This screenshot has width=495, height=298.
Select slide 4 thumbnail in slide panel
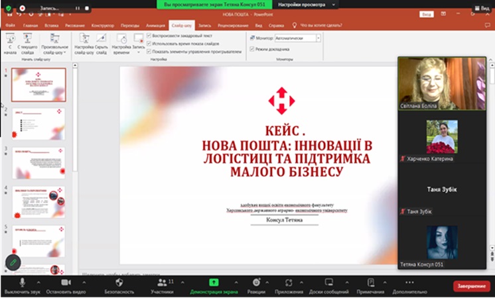(x=38, y=202)
